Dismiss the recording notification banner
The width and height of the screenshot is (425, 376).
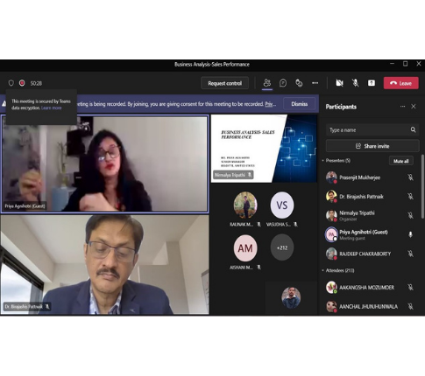click(300, 104)
